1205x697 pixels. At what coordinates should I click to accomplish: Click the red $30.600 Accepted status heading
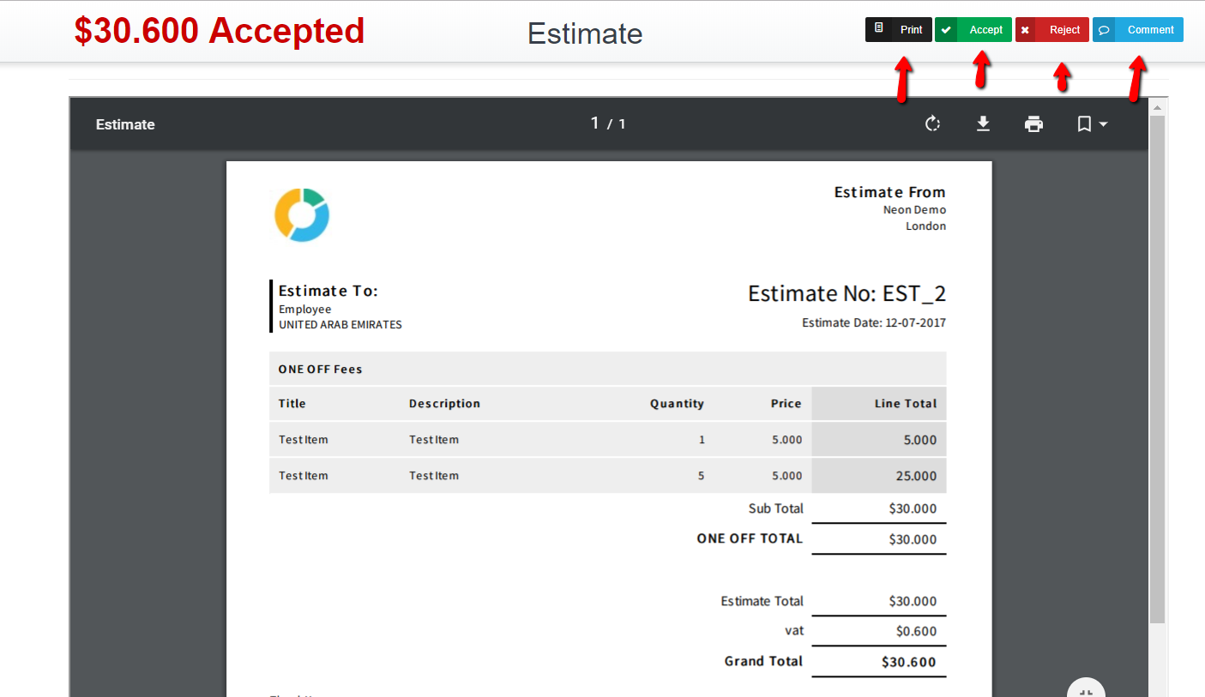pos(220,31)
